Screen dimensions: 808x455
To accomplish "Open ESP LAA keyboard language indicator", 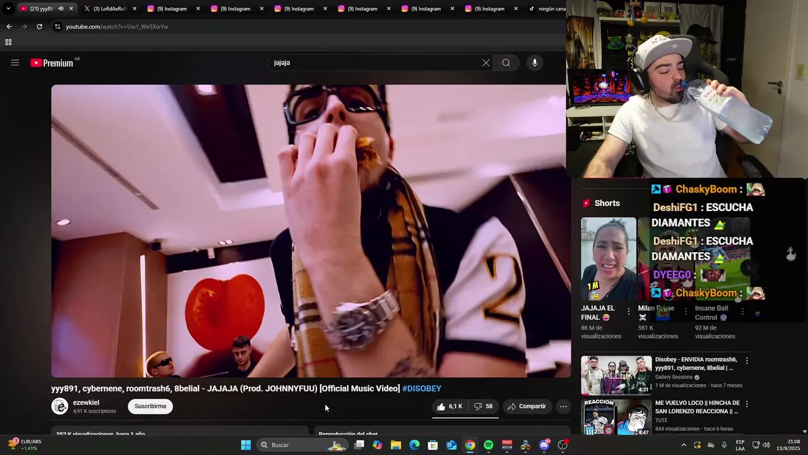I will coord(740,445).
